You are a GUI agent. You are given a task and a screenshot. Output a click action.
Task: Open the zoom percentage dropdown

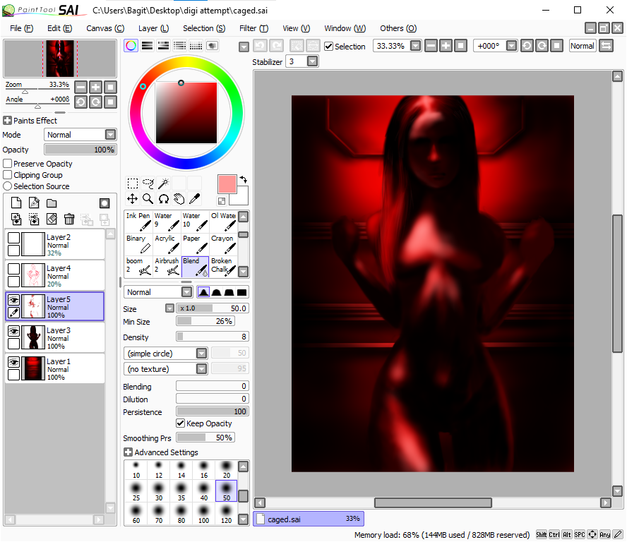tap(416, 46)
